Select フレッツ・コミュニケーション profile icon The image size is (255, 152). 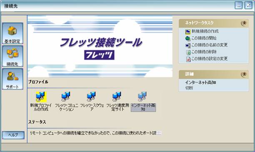coord(66,96)
